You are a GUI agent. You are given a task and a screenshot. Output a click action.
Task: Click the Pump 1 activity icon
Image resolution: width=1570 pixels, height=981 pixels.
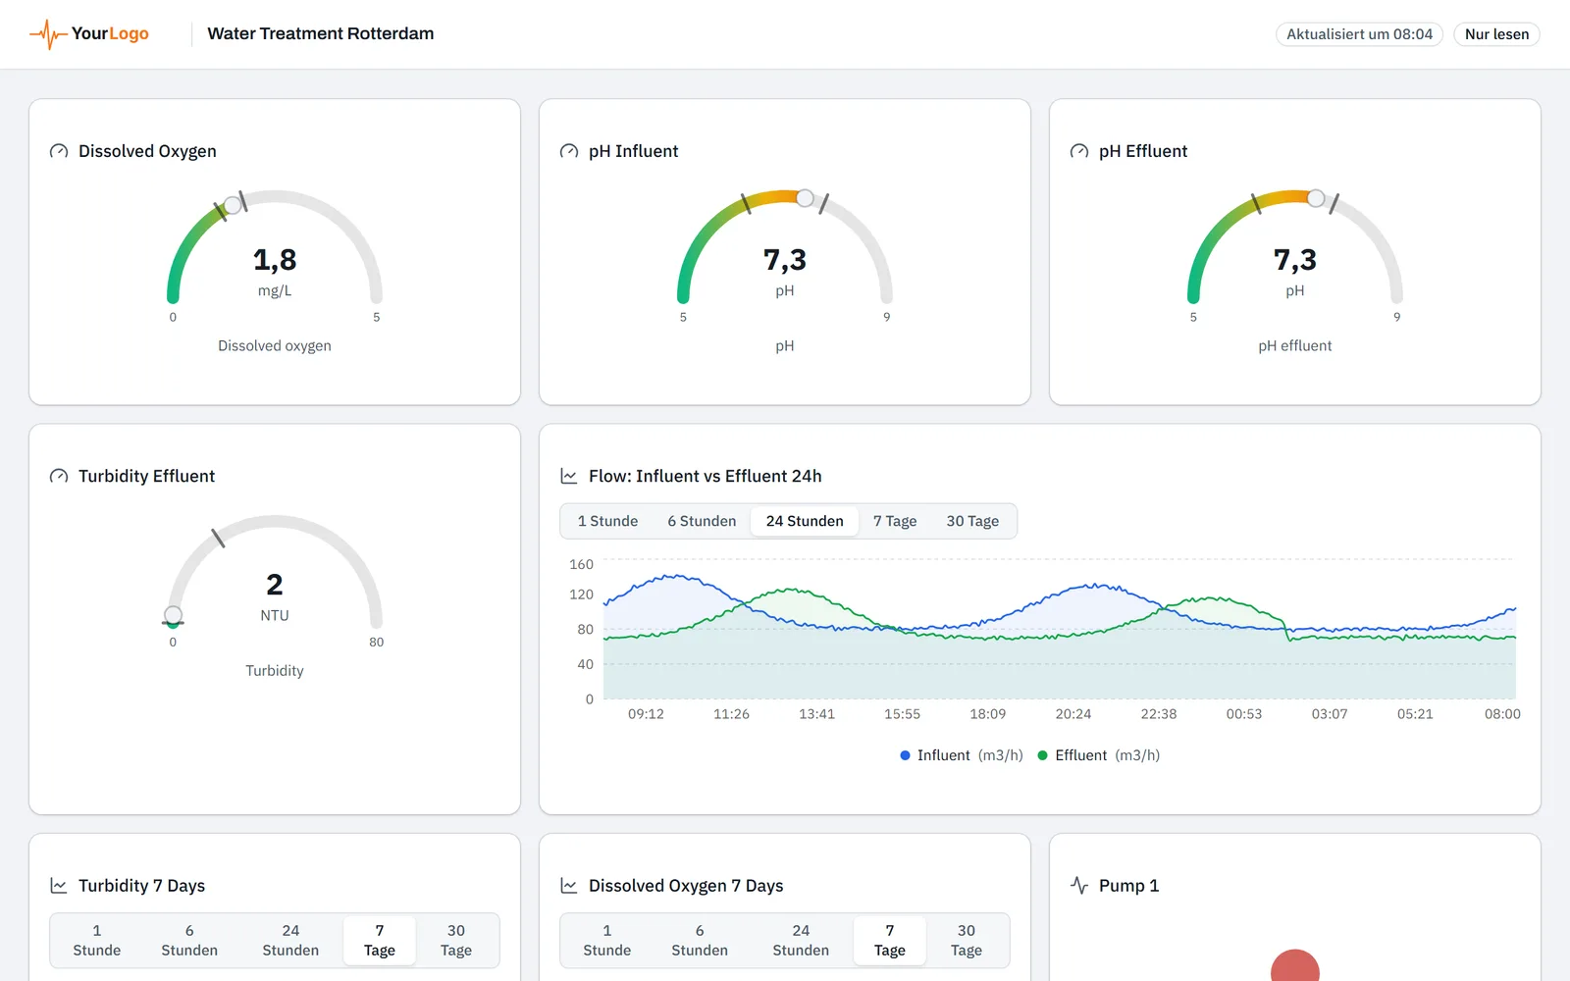click(x=1079, y=886)
